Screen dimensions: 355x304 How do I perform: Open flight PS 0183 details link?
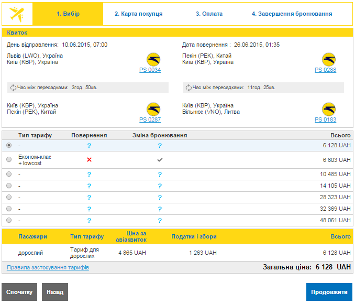tap(325, 120)
